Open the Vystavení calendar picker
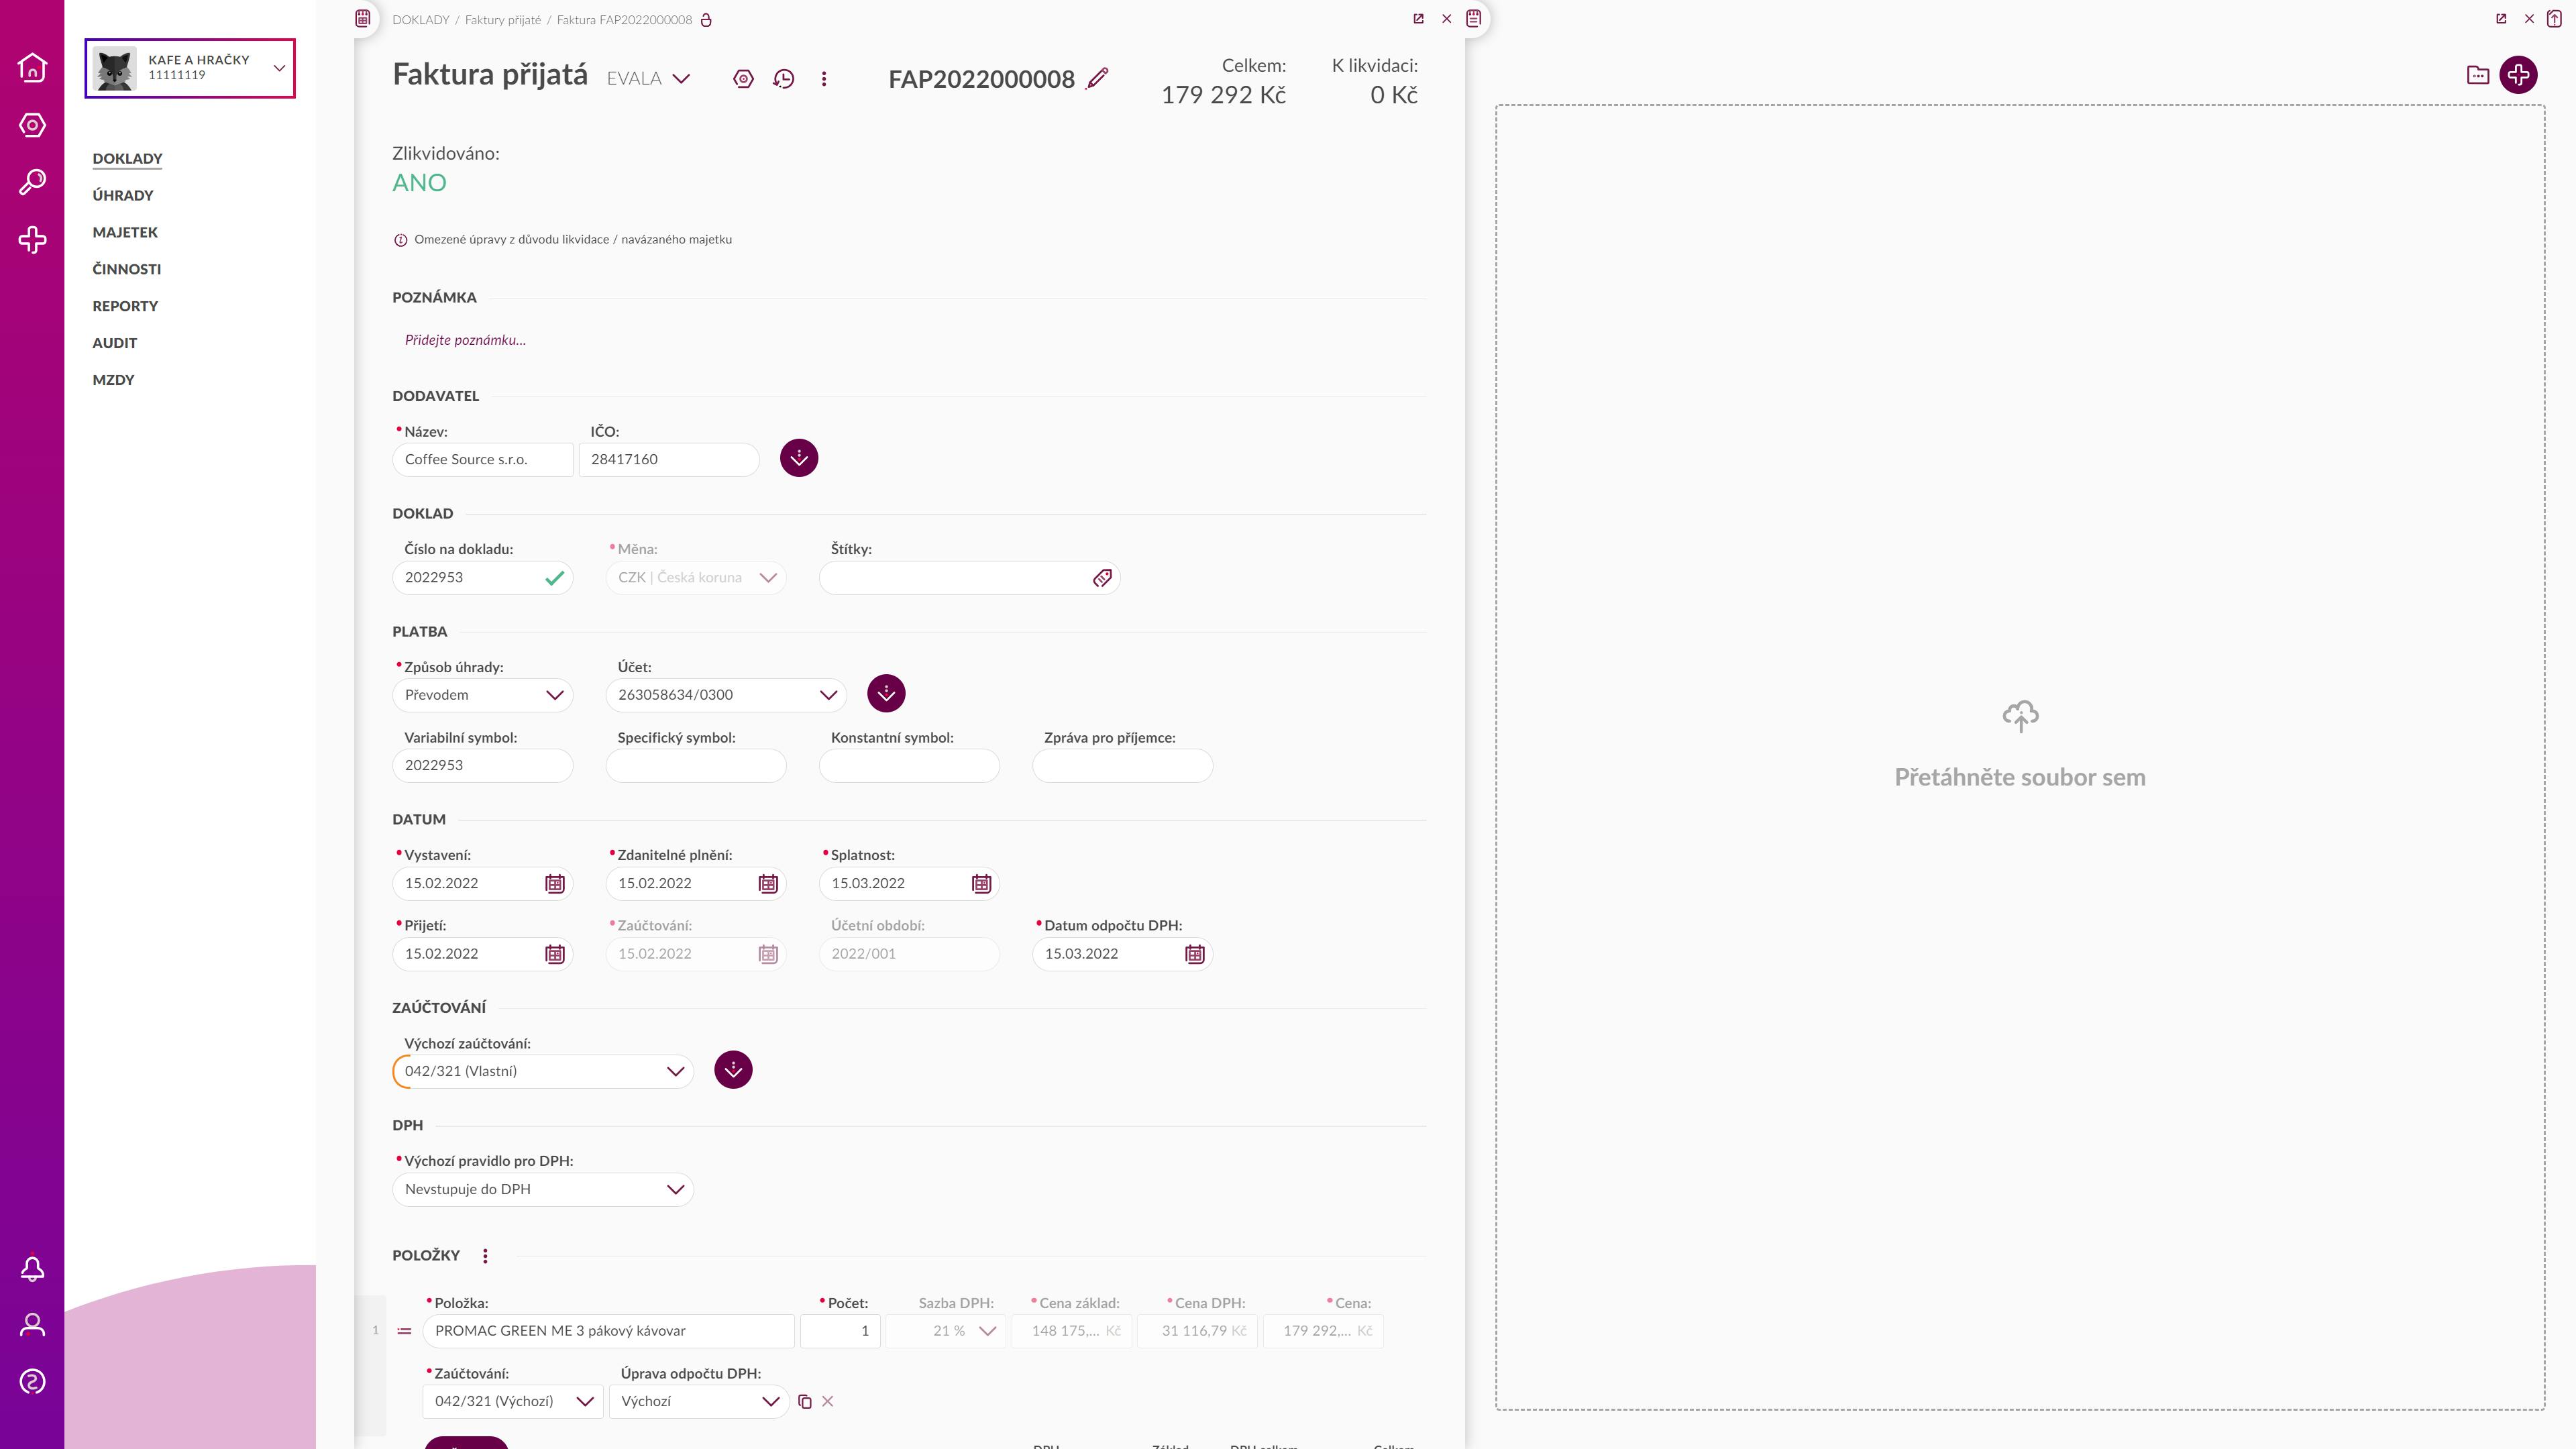This screenshot has width=2576, height=1449. (x=555, y=883)
